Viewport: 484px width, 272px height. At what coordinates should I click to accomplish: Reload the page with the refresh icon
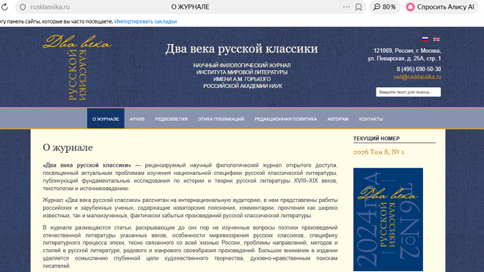[x=4, y=7]
